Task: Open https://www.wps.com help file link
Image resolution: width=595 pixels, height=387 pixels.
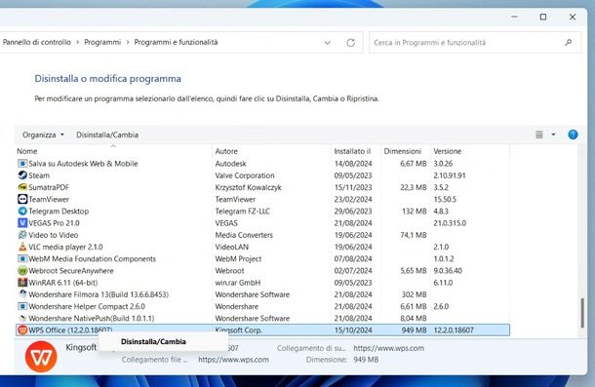Action: (x=233, y=360)
